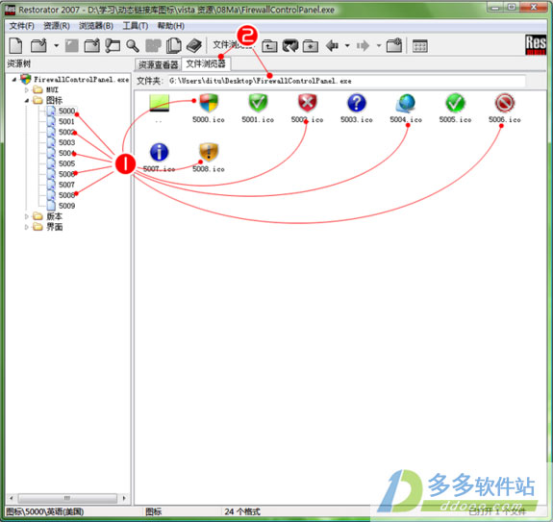This screenshot has width=553, height=522.
Task: Switch to the 资源查看器 tab
Action: [158, 64]
